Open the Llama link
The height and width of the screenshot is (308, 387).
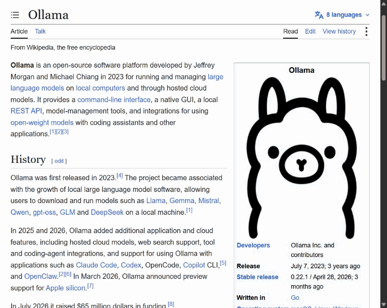point(156,201)
